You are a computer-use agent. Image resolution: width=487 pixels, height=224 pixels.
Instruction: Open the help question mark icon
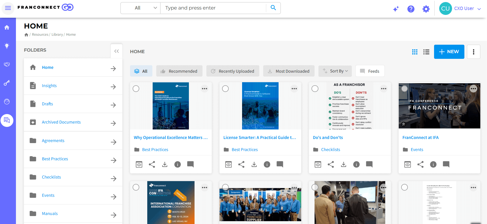pyautogui.click(x=411, y=9)
